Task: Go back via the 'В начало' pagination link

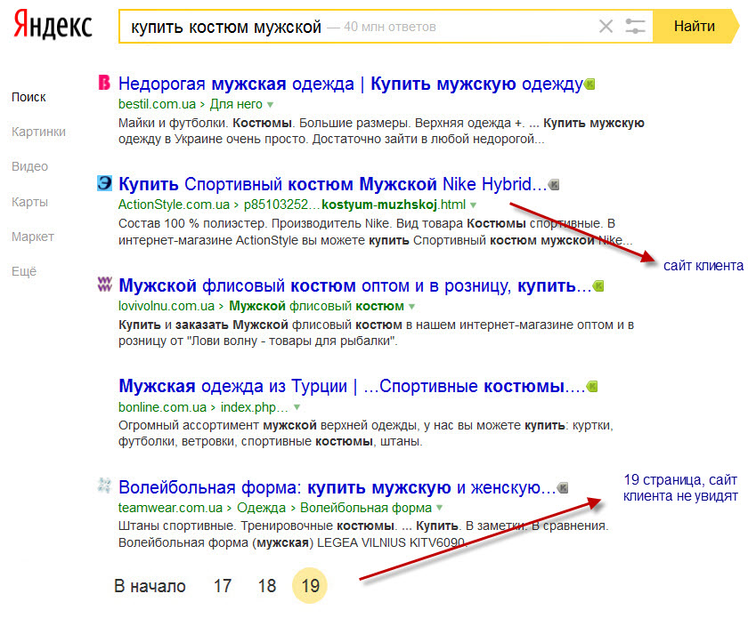Action: 150,586
